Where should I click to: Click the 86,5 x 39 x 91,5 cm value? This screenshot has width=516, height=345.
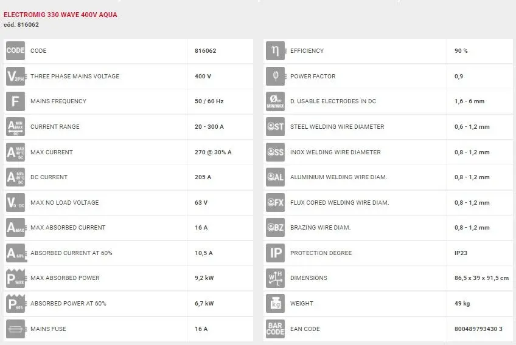[x=481, y=278]
